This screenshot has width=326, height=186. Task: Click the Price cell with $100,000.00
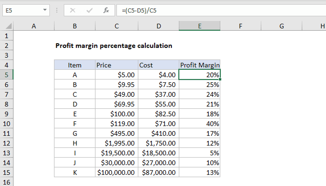[x=116, y=173]
